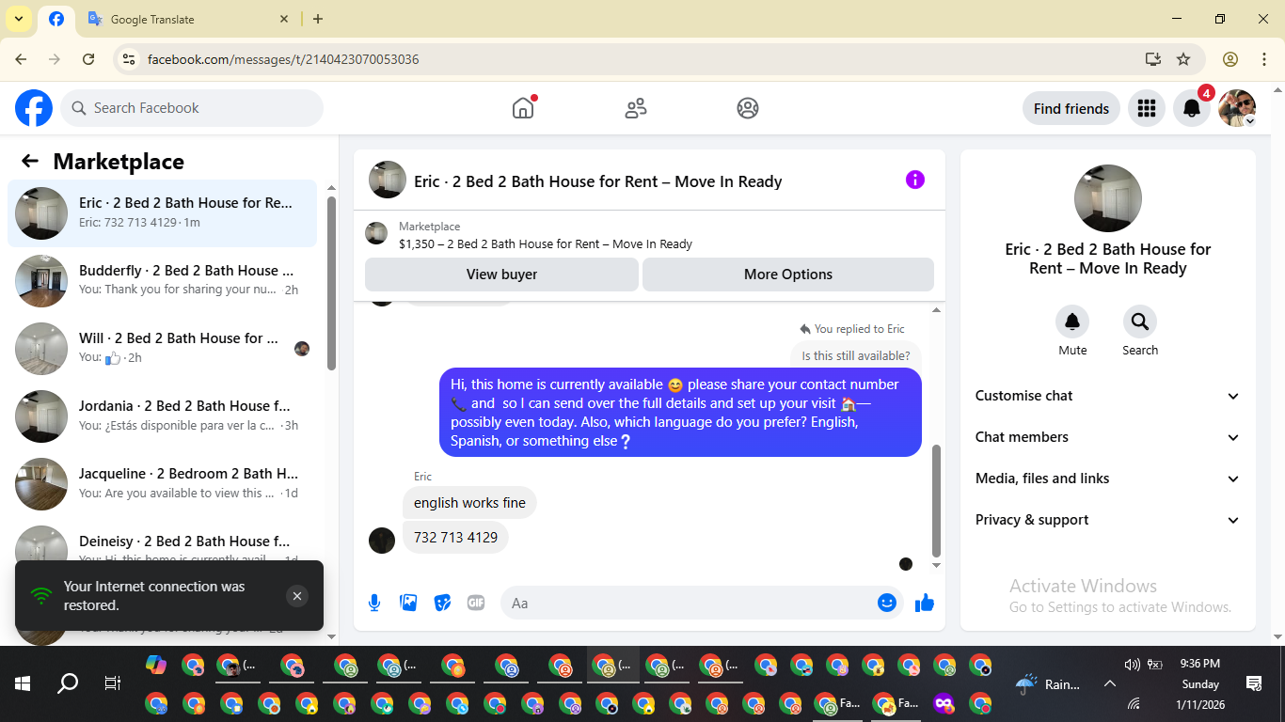The image size is (1285, 722).
Task: Reload the Facebook page
Action: click(x=88, y=59)
